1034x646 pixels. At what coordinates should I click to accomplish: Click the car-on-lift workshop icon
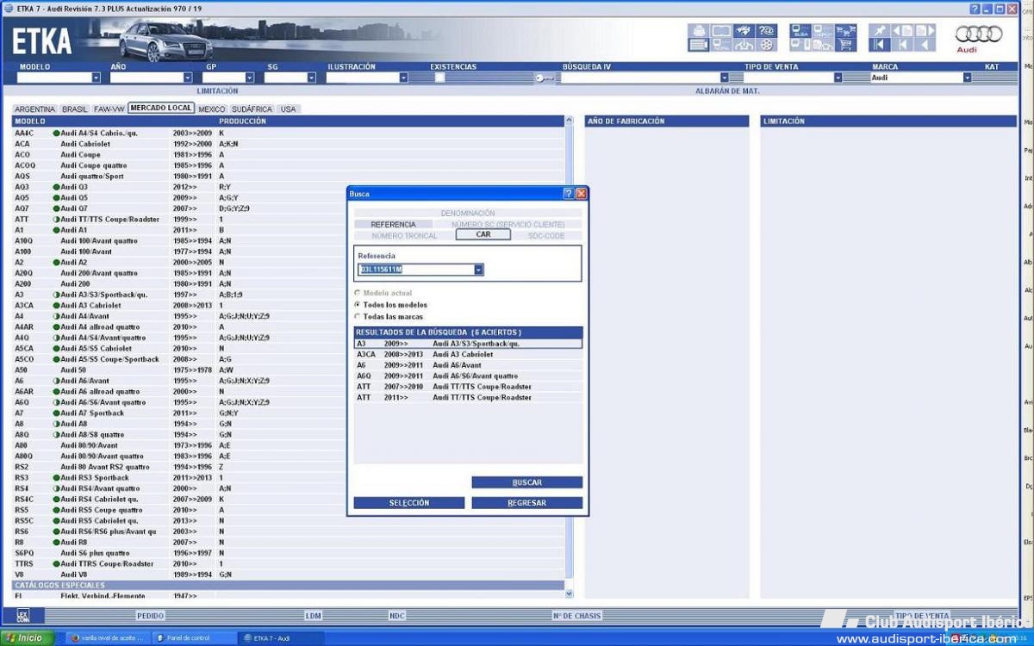[744, 45]
